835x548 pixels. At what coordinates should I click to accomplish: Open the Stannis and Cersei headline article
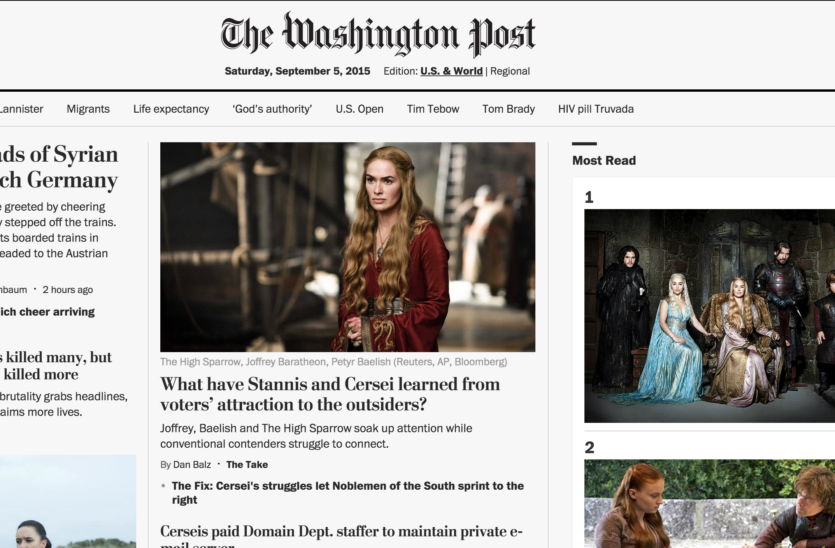pos(330,394)
